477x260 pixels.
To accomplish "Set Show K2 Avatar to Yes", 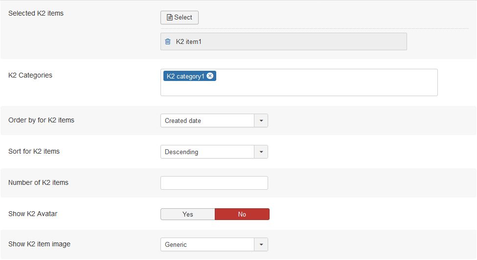I will coord(188,214).
